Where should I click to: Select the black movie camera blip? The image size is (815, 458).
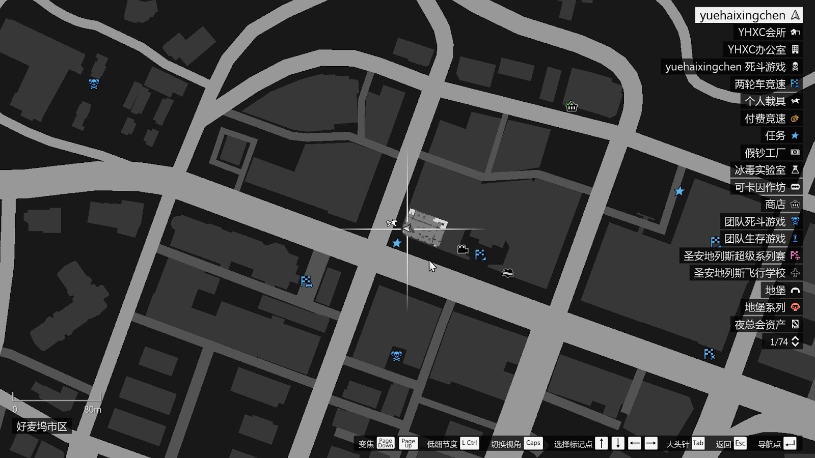(x=463, y=249)
